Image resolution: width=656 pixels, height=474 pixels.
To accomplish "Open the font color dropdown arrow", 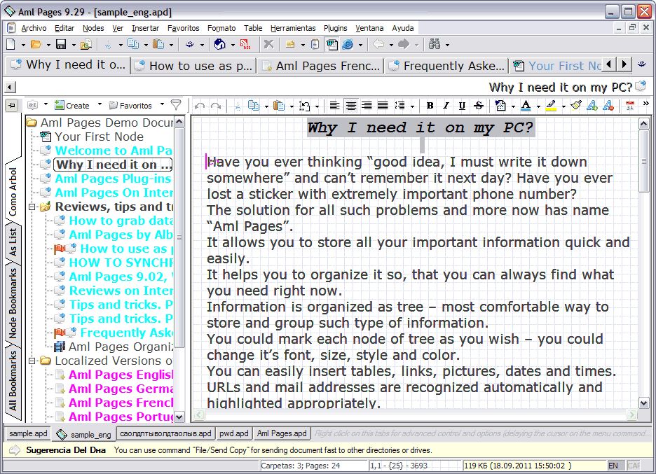I will 538,106.
